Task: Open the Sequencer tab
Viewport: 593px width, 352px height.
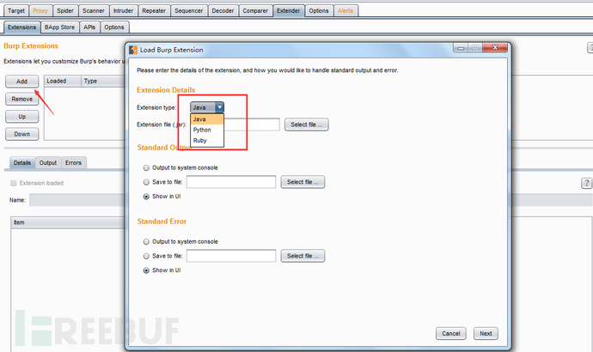Action: click(189, 11)
